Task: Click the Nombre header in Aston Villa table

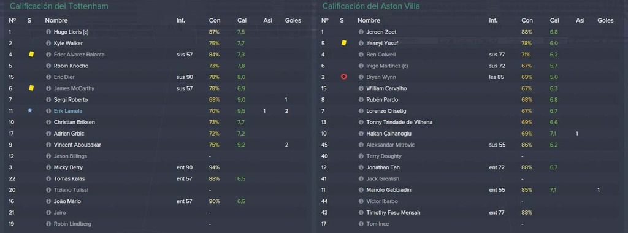Action: (369, 20)
